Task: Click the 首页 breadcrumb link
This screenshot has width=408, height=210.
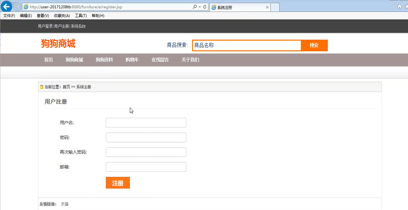Action: 66,87
